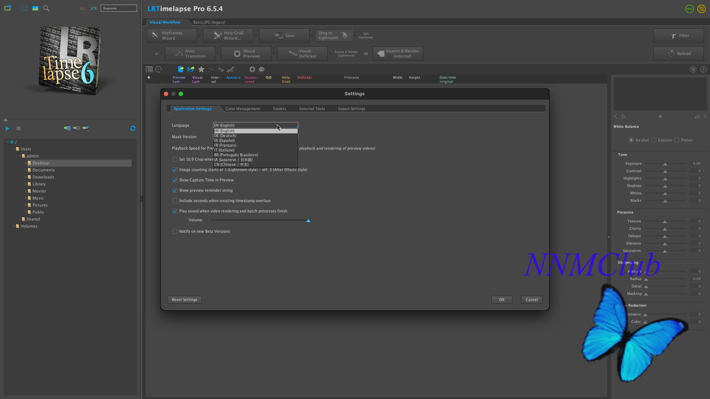
Task: Open the Color Management tab
Action: (243, 109)
